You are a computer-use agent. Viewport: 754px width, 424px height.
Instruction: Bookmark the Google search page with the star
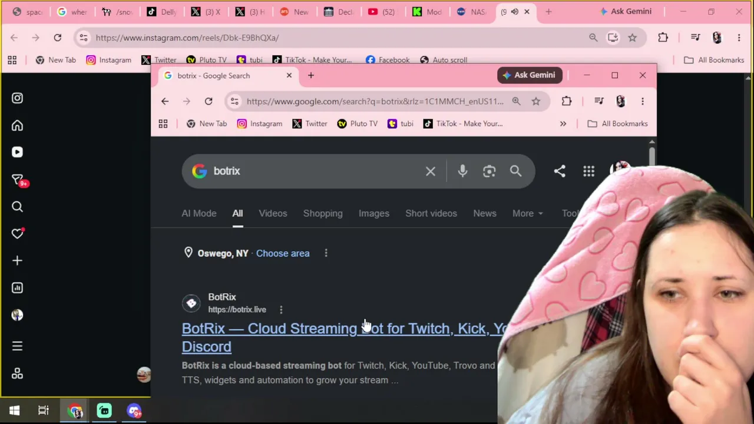click(x=536, y=101)
